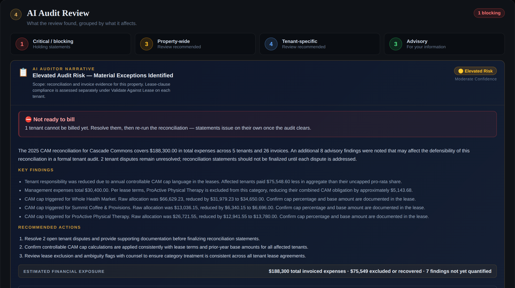Image resolution: width=515 pixels, height=288 pixels.
Task: Click the $75,549 excluded or recovered text
Action: (x=386, y=271)
